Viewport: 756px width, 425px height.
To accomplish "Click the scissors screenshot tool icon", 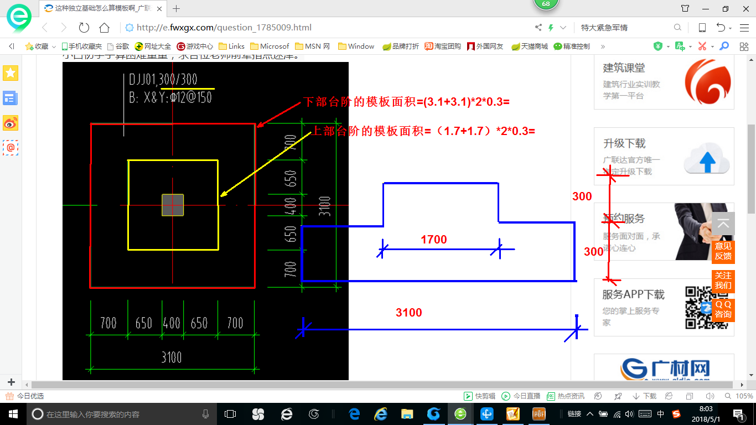I will click(702, 46).
